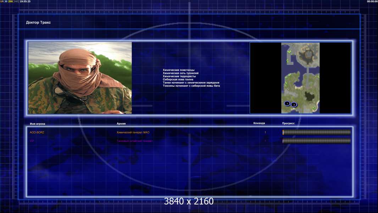Click the yellow 250 value in the top bar

[x=10, y=1]
